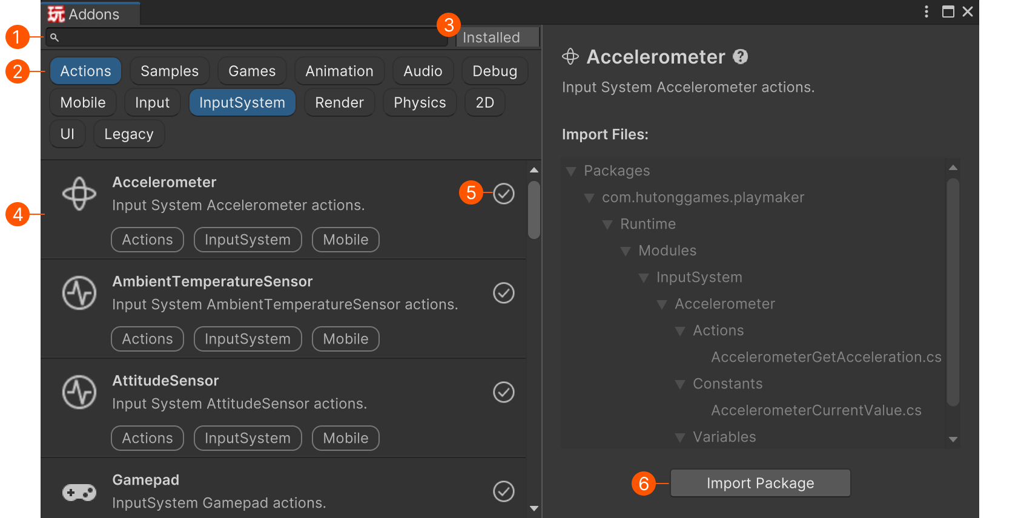Toggle installed checkmark for AmbientTemperatureSensor
The image size is (1021, 518).
click(504, 293)
